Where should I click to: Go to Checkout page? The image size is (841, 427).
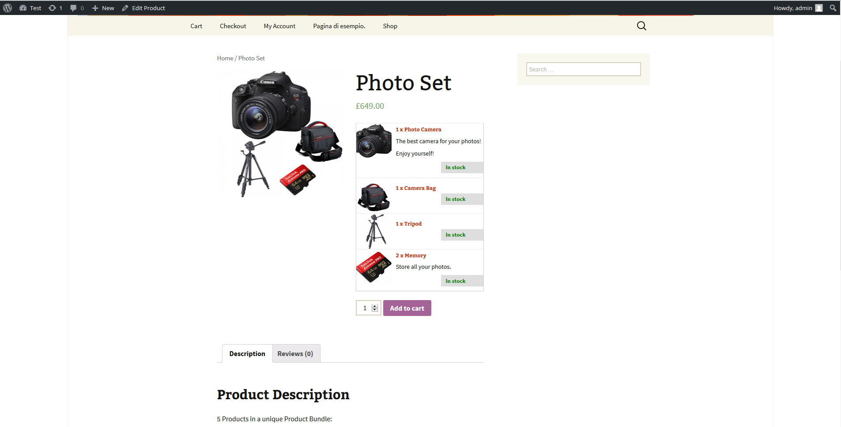pyautogui.click(x=233, y=26)
